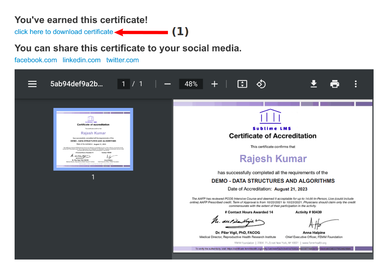Select the 48% zoom level field
The image size is (389, 266).
coord(191,84)
